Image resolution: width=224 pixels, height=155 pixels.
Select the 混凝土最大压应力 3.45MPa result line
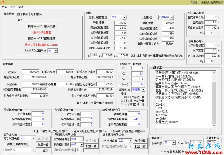point(179,90)
